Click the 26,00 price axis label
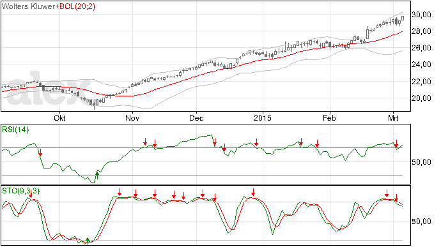Image resolution: width=441 pixels, height=247 pixels. coord(421,48)
